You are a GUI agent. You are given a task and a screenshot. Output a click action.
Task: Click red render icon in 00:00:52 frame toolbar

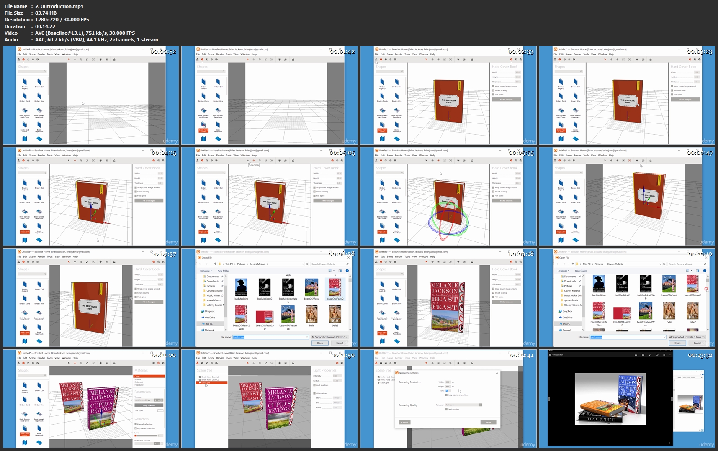tap(23, 59)
